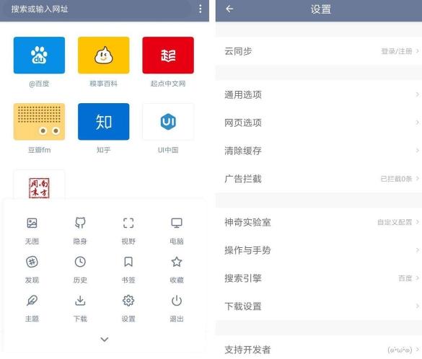Open 通用选项 general options
The height and width of the screenshot is (359, 422).
click(319, 94)
